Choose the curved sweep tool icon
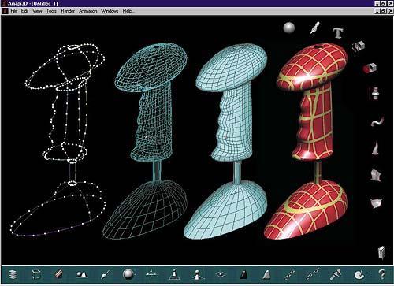This screenshot has height=286, width=394. point(377,122)
